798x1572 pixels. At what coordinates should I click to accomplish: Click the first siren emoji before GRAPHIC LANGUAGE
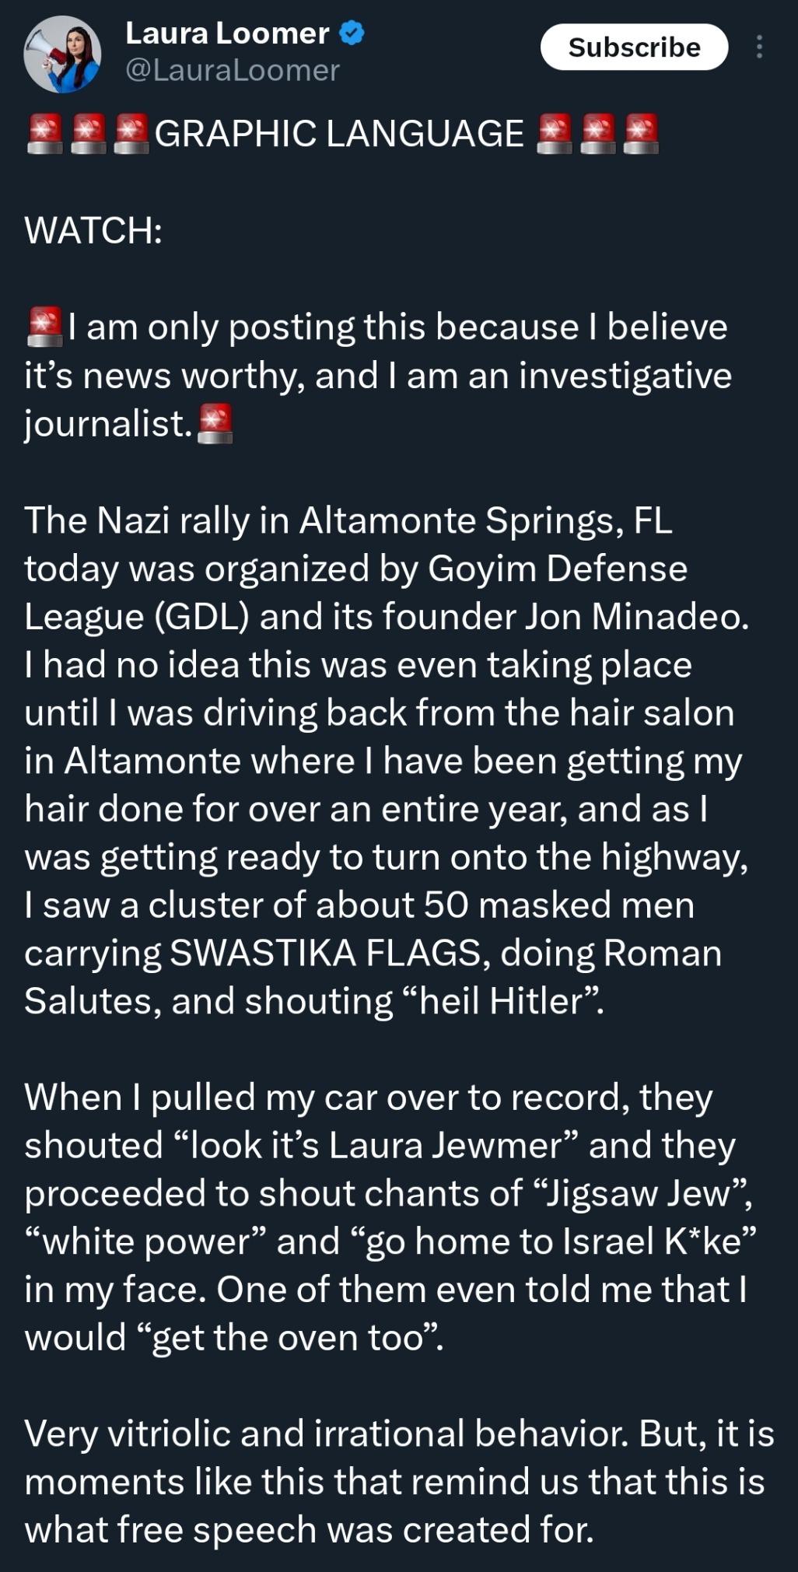tap(44, 134)
